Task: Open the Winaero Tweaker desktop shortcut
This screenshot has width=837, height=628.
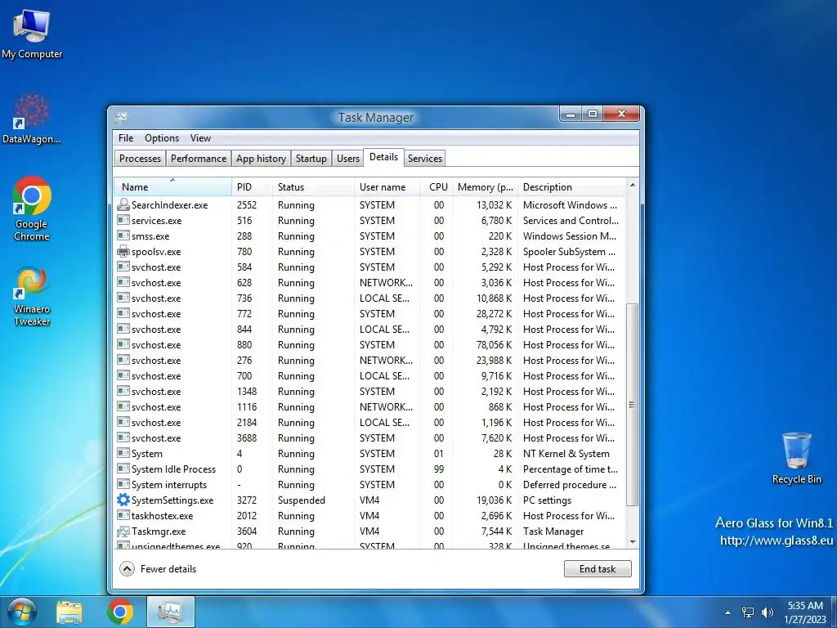Action: pyautogui.click(x=32, y=296)
